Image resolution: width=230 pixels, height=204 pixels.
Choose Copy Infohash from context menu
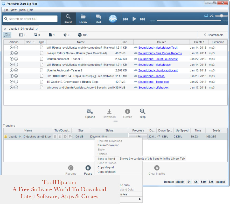[x=107, y=172]
